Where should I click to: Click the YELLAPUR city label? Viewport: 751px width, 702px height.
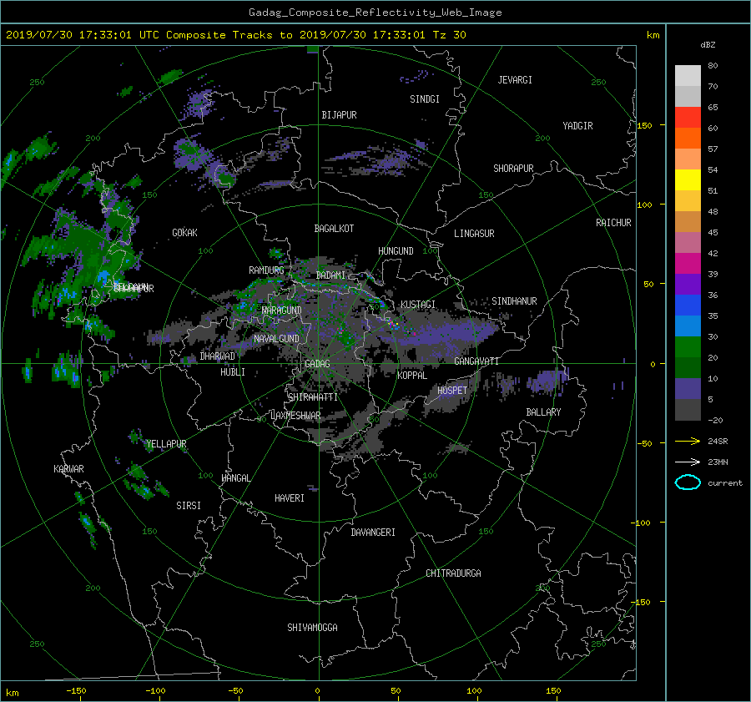click(x=166, y=444)
